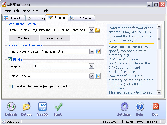Switch to the Track List tab
This screenshot has width=167, height=125.
click(14, 18)
